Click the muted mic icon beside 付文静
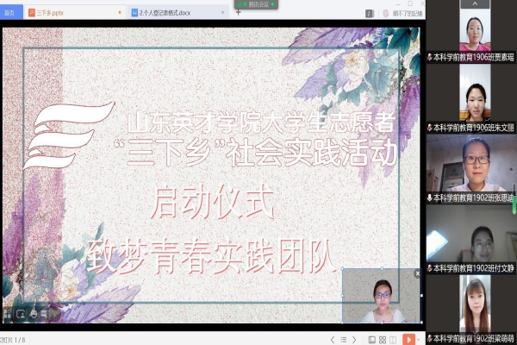The image size is (517, 345). click(x=429, y=268)
